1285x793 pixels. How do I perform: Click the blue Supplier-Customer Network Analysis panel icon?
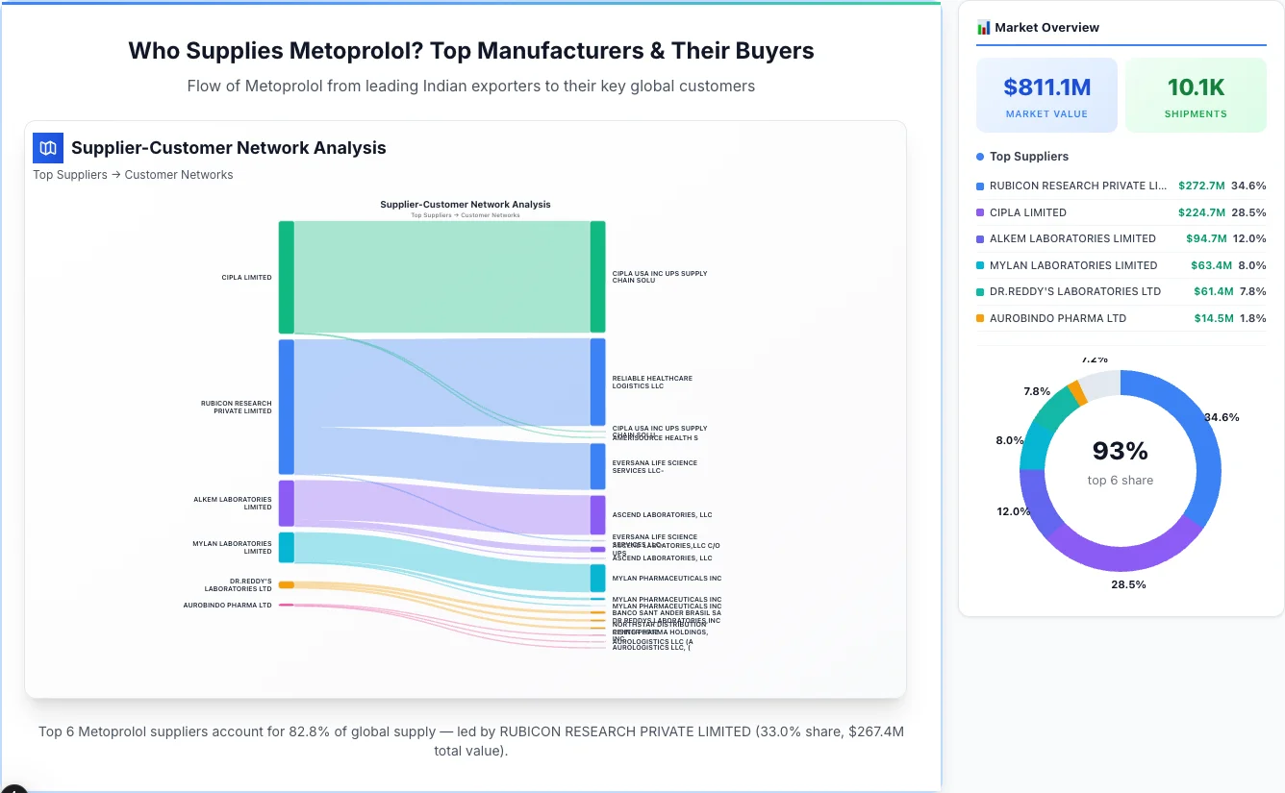pyautogui.click(x=47, y=148)
